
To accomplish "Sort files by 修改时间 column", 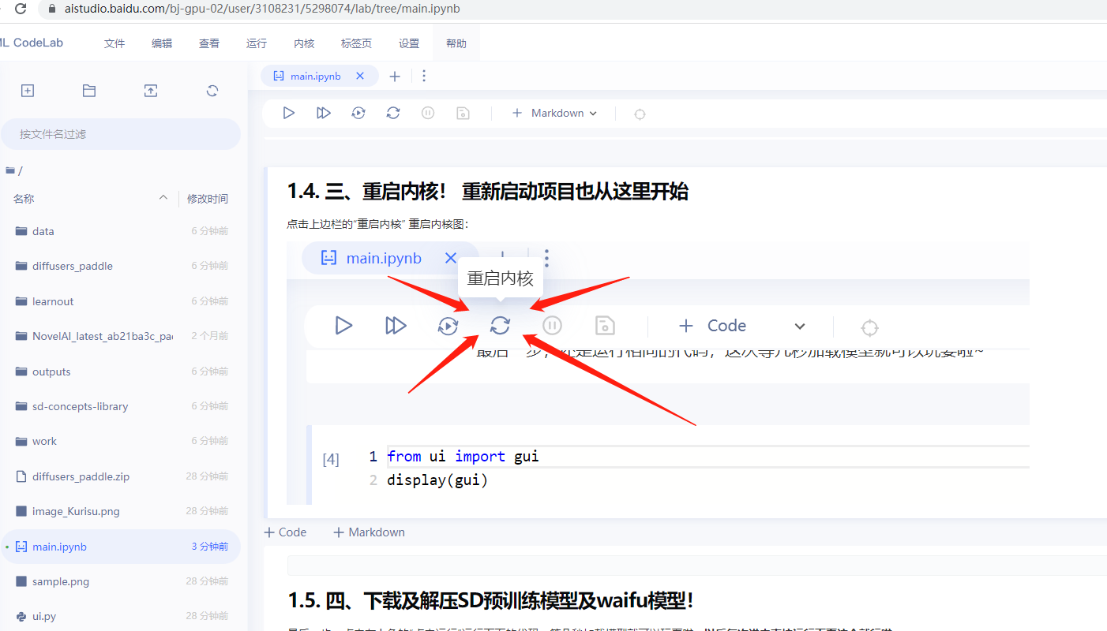I will pos(208,199).
